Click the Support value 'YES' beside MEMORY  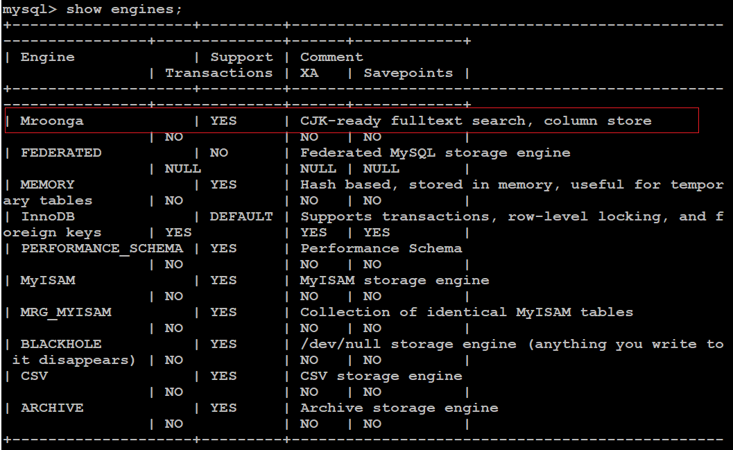(x=223, y=184)
